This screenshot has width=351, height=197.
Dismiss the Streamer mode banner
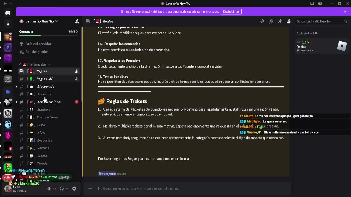[x=345, y=11]
